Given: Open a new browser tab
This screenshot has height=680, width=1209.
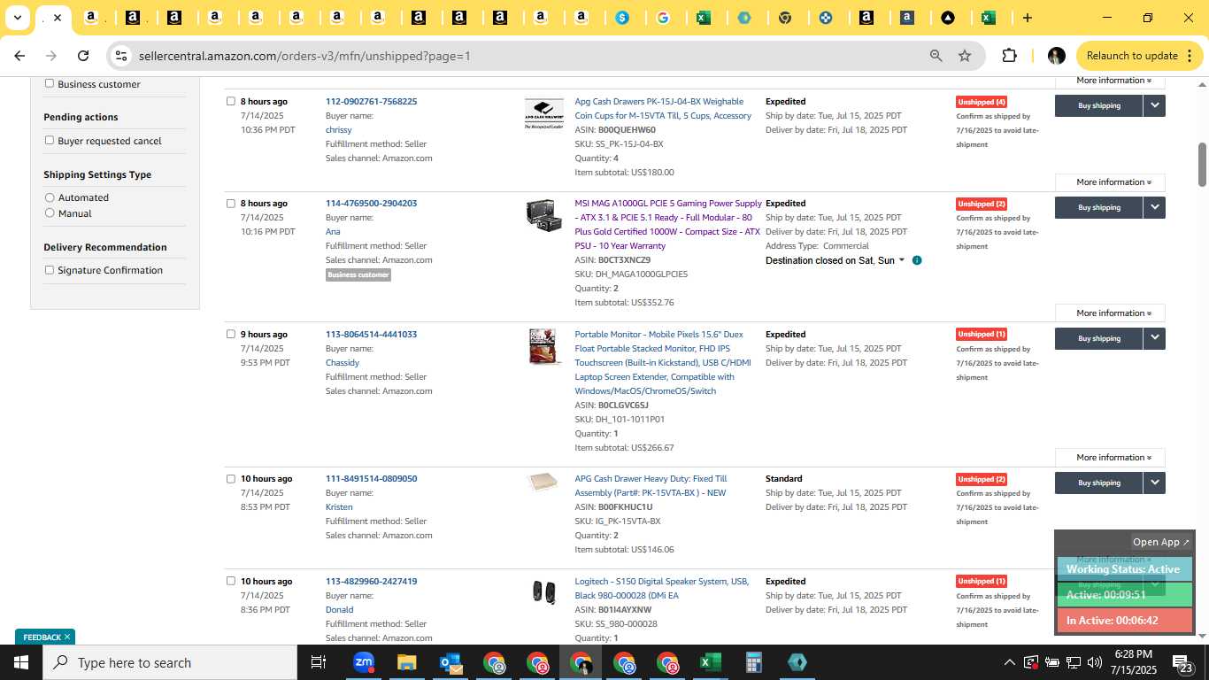Looking at the screenshot, I should tap(1027, 18).
